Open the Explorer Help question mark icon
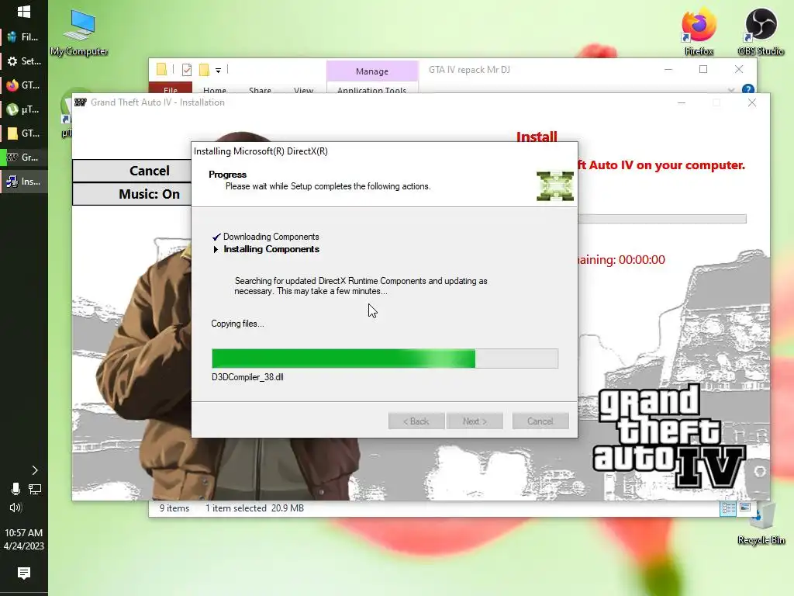Viewport: 794px width, 596px height. tap(748, 90)
